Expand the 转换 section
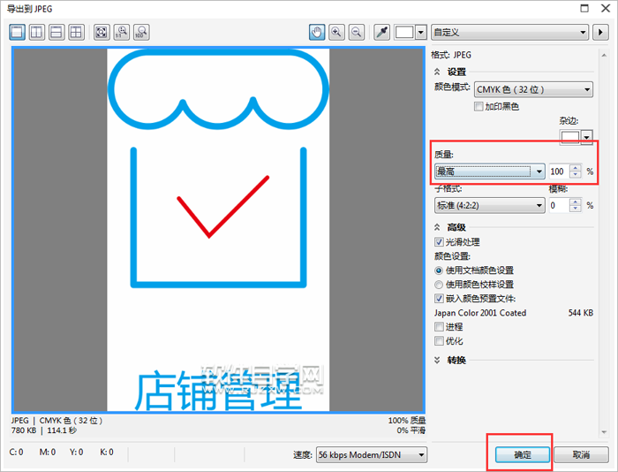 point(437,360)
